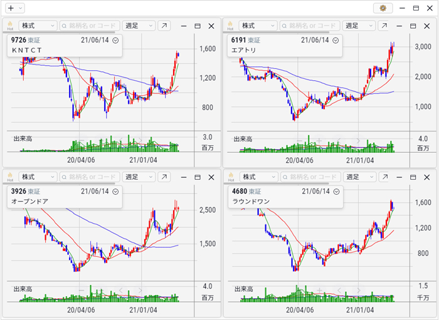439x320 pixels.
Task: Click the Hot flame icon in the KNTCT panel
Action: coord(10,26)
